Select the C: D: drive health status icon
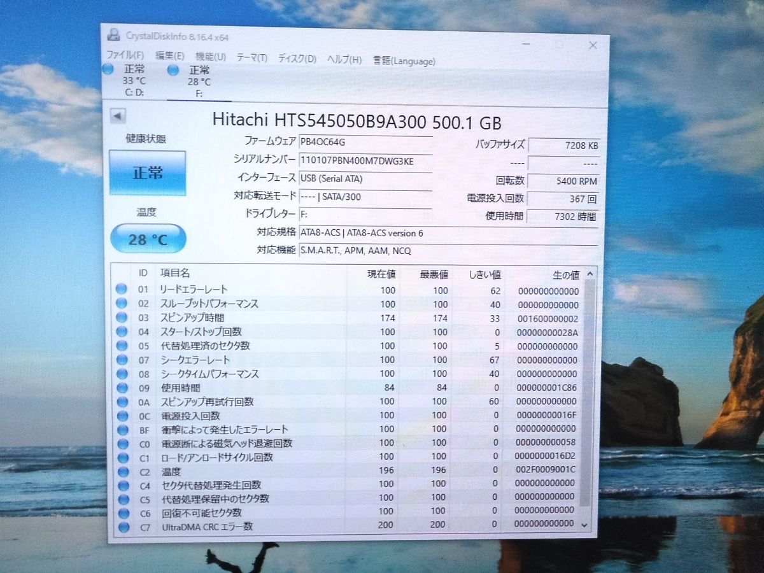This screenshot has width=764, height=573. coord(108,69)
